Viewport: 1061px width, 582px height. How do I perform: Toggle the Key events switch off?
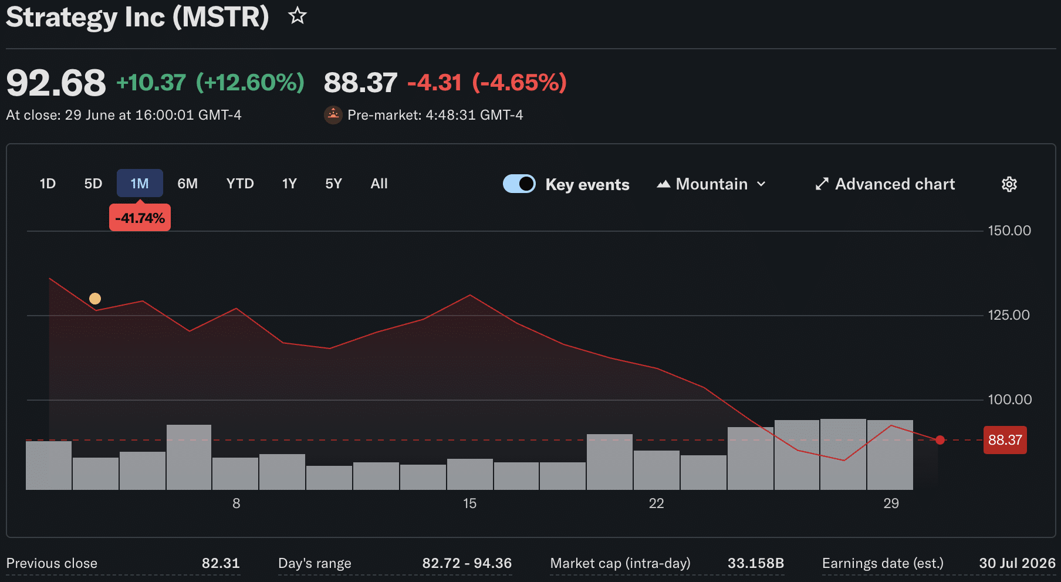coord(519,184)
